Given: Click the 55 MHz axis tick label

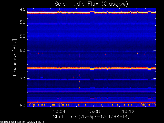Looking at the screenshot, I should [23, 36].
